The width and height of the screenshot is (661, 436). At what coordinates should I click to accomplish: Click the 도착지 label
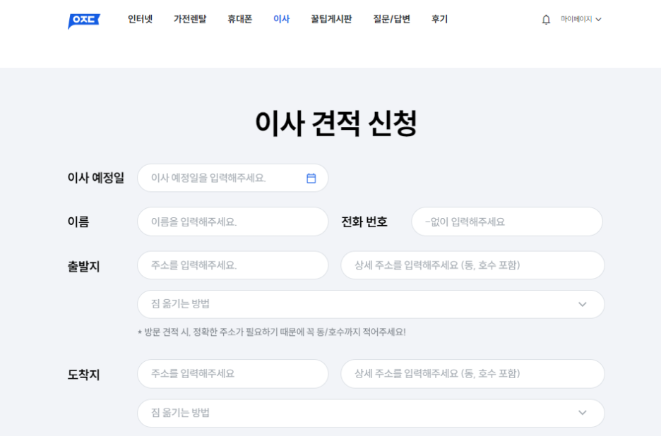(x=83, y=375)
